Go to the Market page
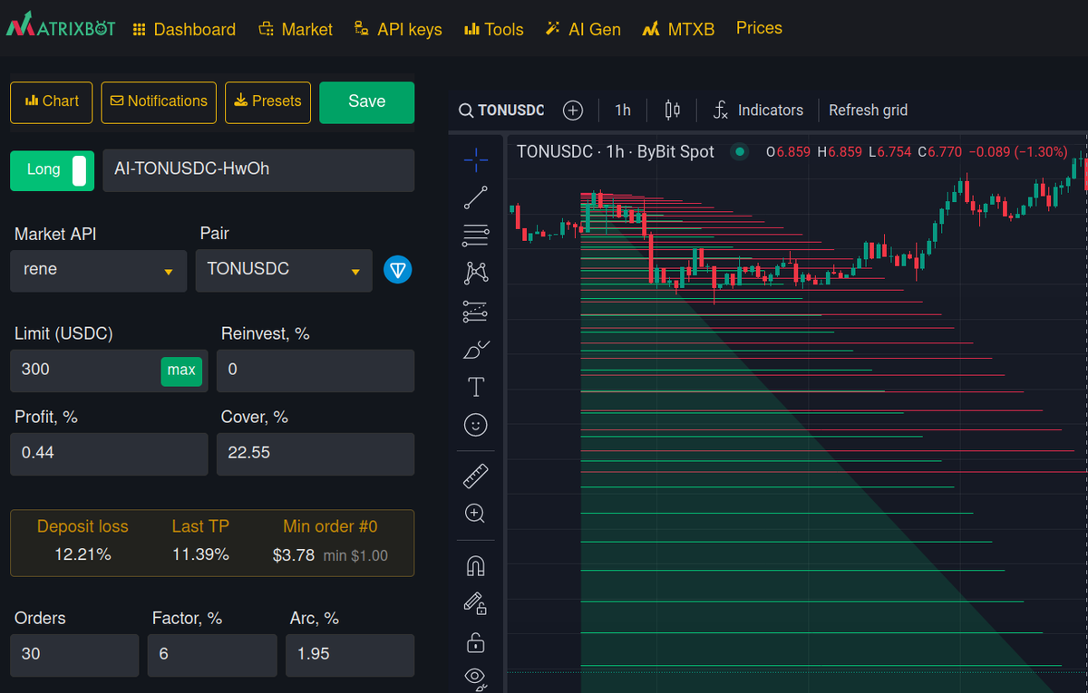This screenshot has height=693, width=1088. (x=296, y=30)
